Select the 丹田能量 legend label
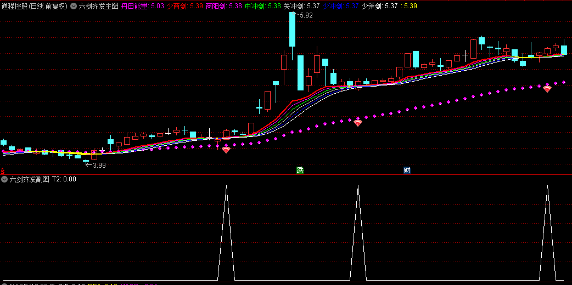Screen dimensions: 572x285 (x=133, y=6)
